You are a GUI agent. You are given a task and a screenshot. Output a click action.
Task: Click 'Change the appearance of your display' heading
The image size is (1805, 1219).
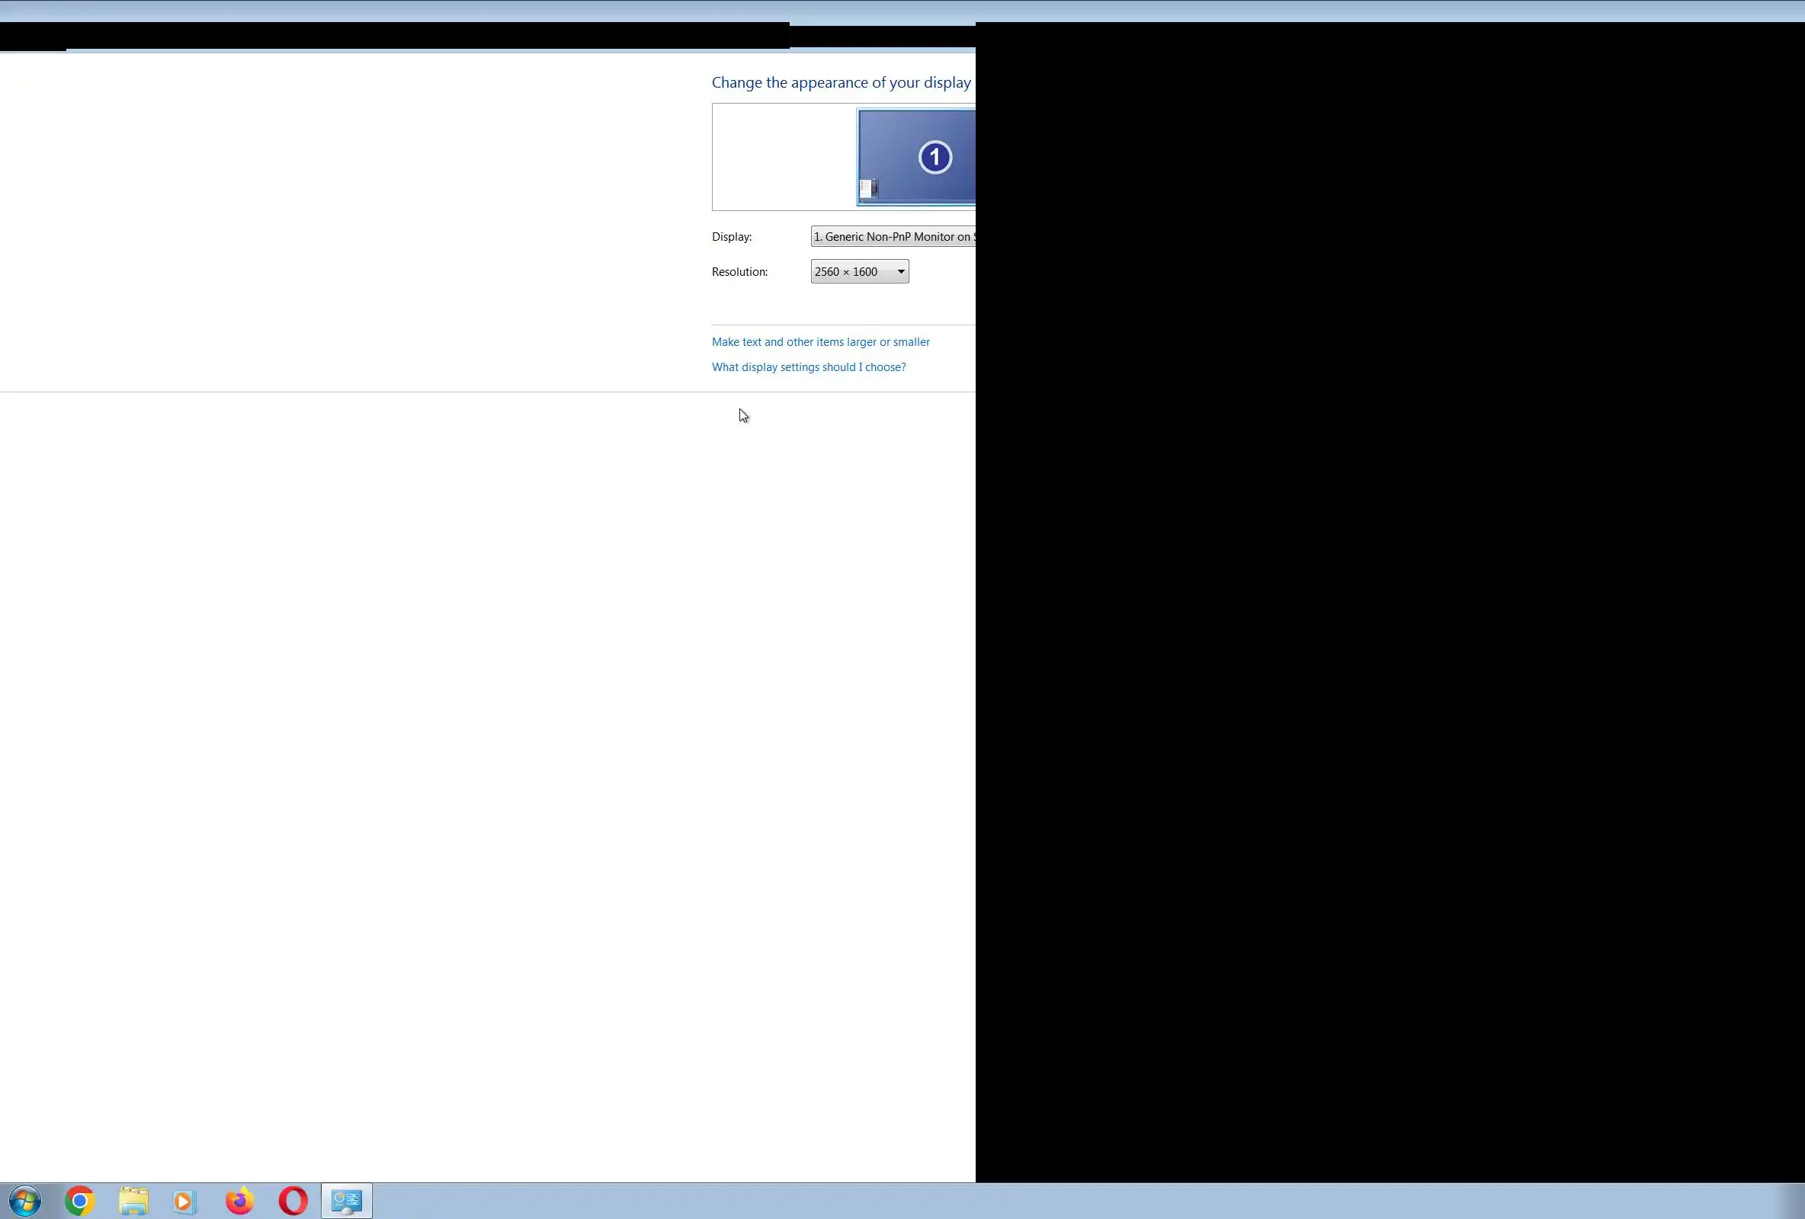pos(842,83)
